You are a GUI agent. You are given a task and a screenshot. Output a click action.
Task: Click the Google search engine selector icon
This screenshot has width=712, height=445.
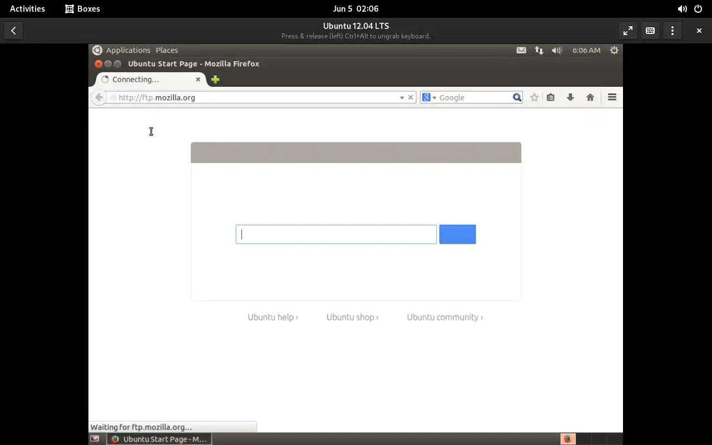(x=429, y=97)
